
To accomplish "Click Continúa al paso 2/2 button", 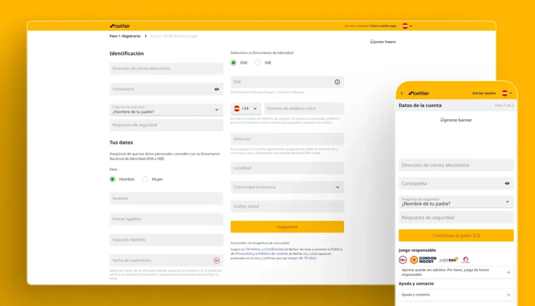I will coord(456,236).
